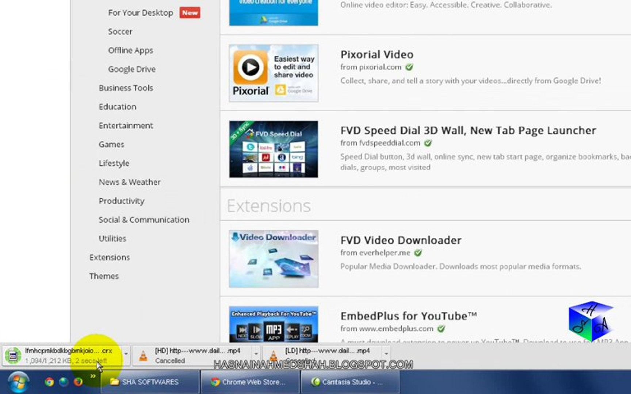Click the VLC cone icon on the cancelled HD download
This screenshot has height=394, width=631.
pos(144,355)
